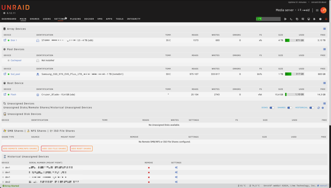Click the external-link icon beside Disk 1
The image size is (331, 188).
point(5,40)
